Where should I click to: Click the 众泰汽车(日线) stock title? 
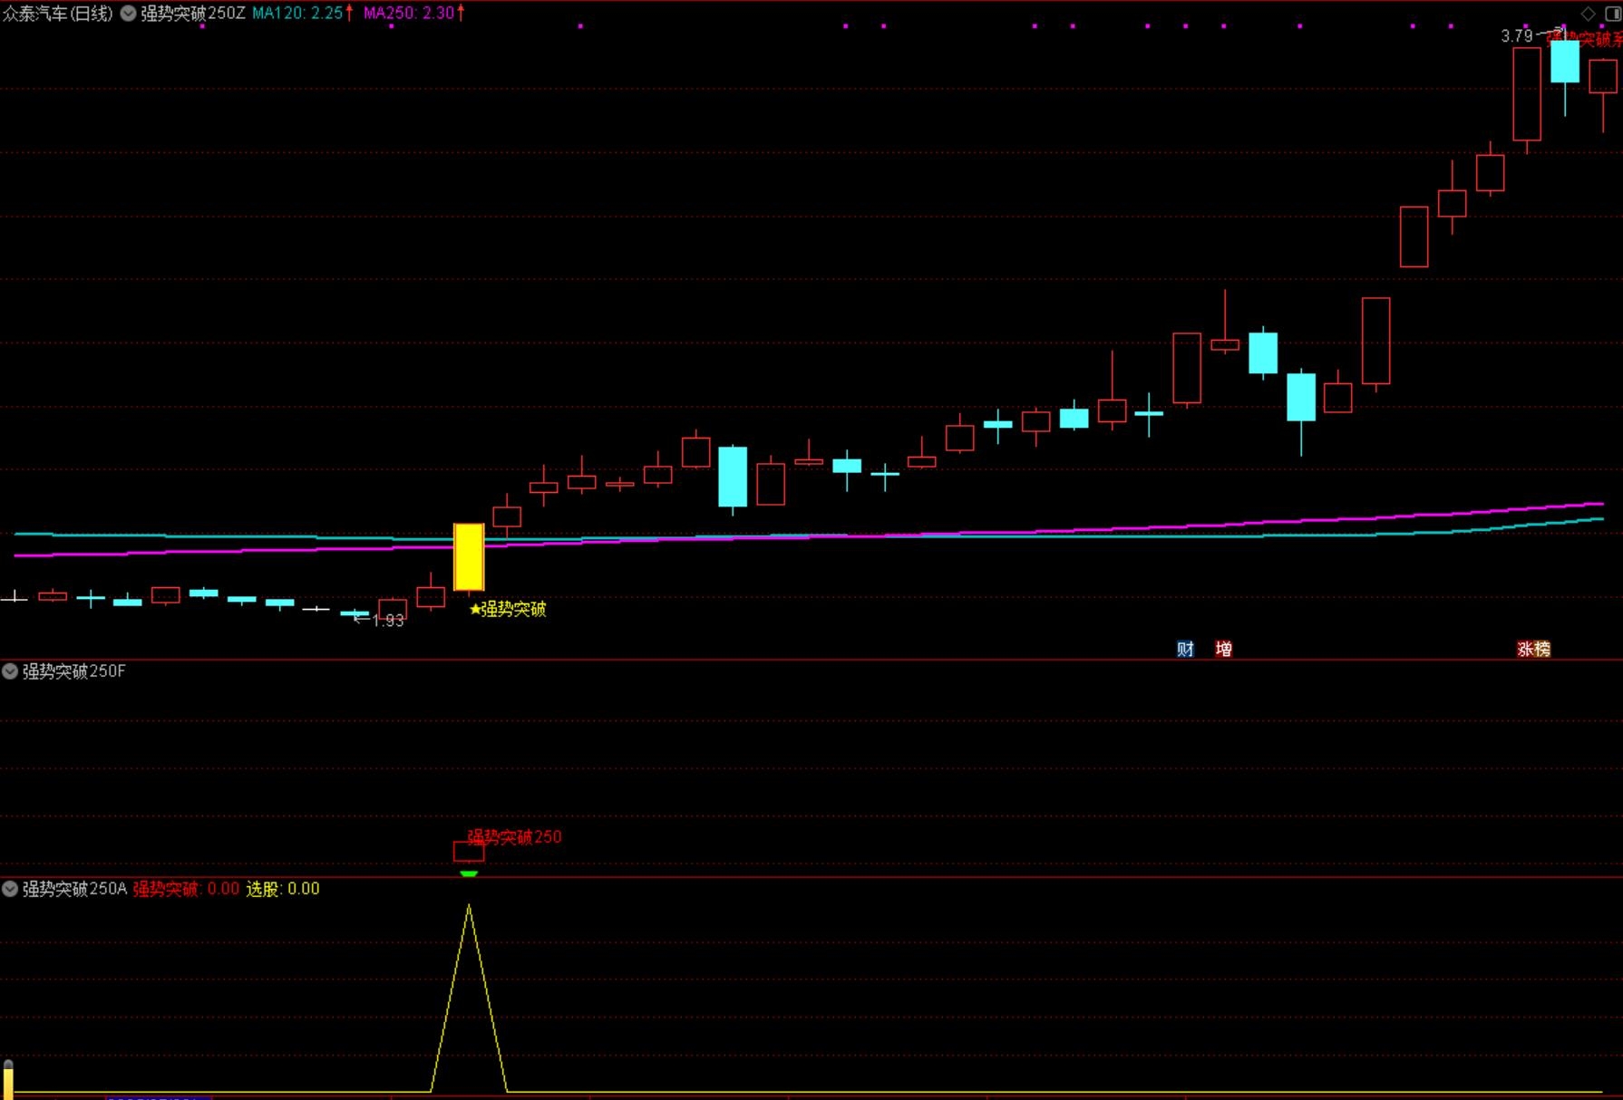(57, 14)
